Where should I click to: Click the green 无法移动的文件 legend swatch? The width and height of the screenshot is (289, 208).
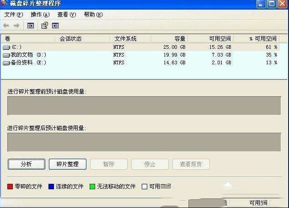(x=92, y=187)
